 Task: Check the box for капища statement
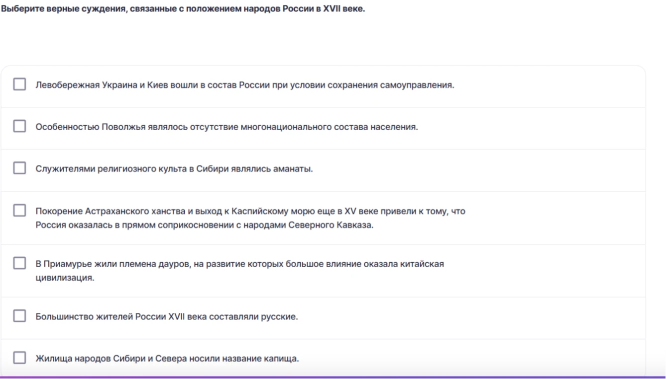pos(19,358)
